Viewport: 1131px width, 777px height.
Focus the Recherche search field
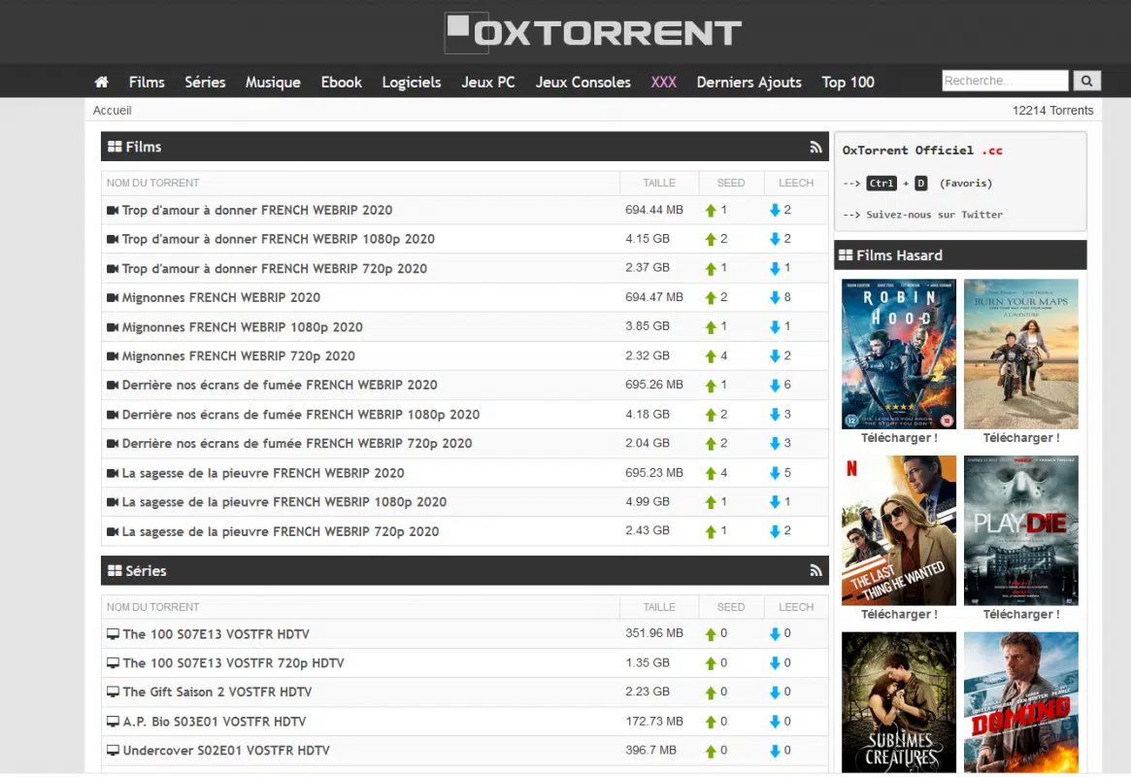point(1005,81)
